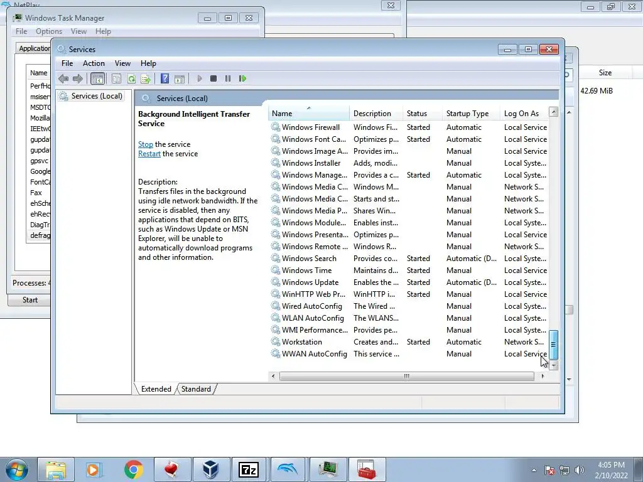This screenshot has height=482, width=643.
Task: Toggle Show/Hide Action Pane toolbar icon
Action: point(180,78)
